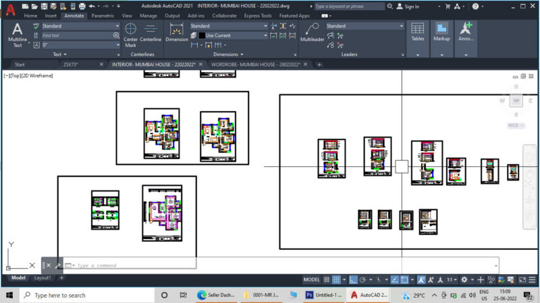Switch to the Insert ribbon tab
The width and height of the screenshot is (540, 303).
pyautogui.click(x=51, y=15)
